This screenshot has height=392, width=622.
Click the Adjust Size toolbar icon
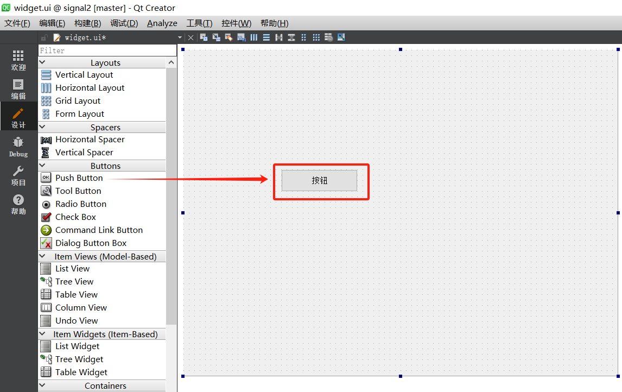tap(341, 37)
